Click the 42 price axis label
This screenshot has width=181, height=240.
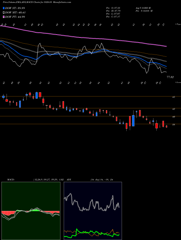click(x=174, y=109)
